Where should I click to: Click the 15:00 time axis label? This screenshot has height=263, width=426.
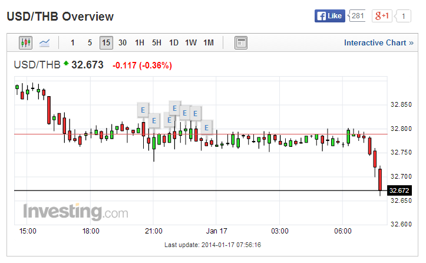28,231
